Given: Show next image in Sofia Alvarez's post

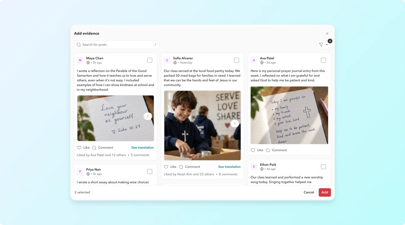Looking at the screenshot, I should point(235,124).
